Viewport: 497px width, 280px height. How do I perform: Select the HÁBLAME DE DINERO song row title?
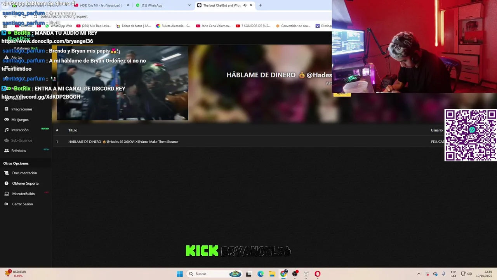coord(123,142)
